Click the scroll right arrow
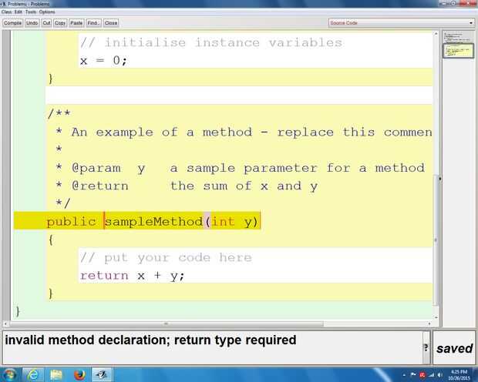This screenshot has width=478, height=382. 429,323
